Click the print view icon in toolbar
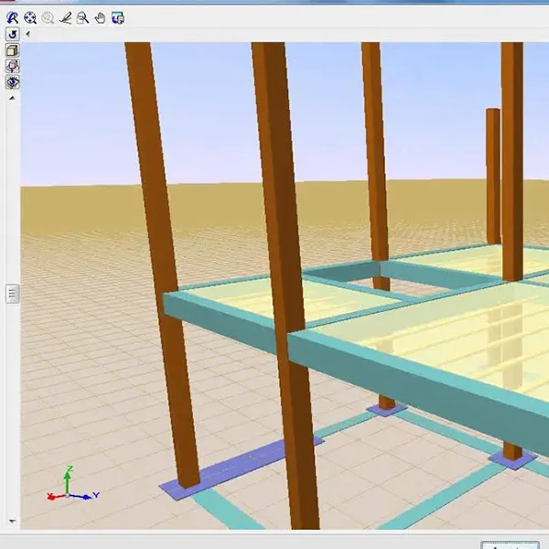 118,17
